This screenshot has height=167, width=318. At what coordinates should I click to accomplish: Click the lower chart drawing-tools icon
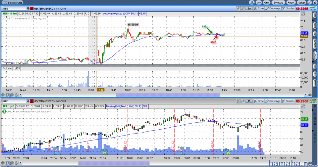click(303, 106)
